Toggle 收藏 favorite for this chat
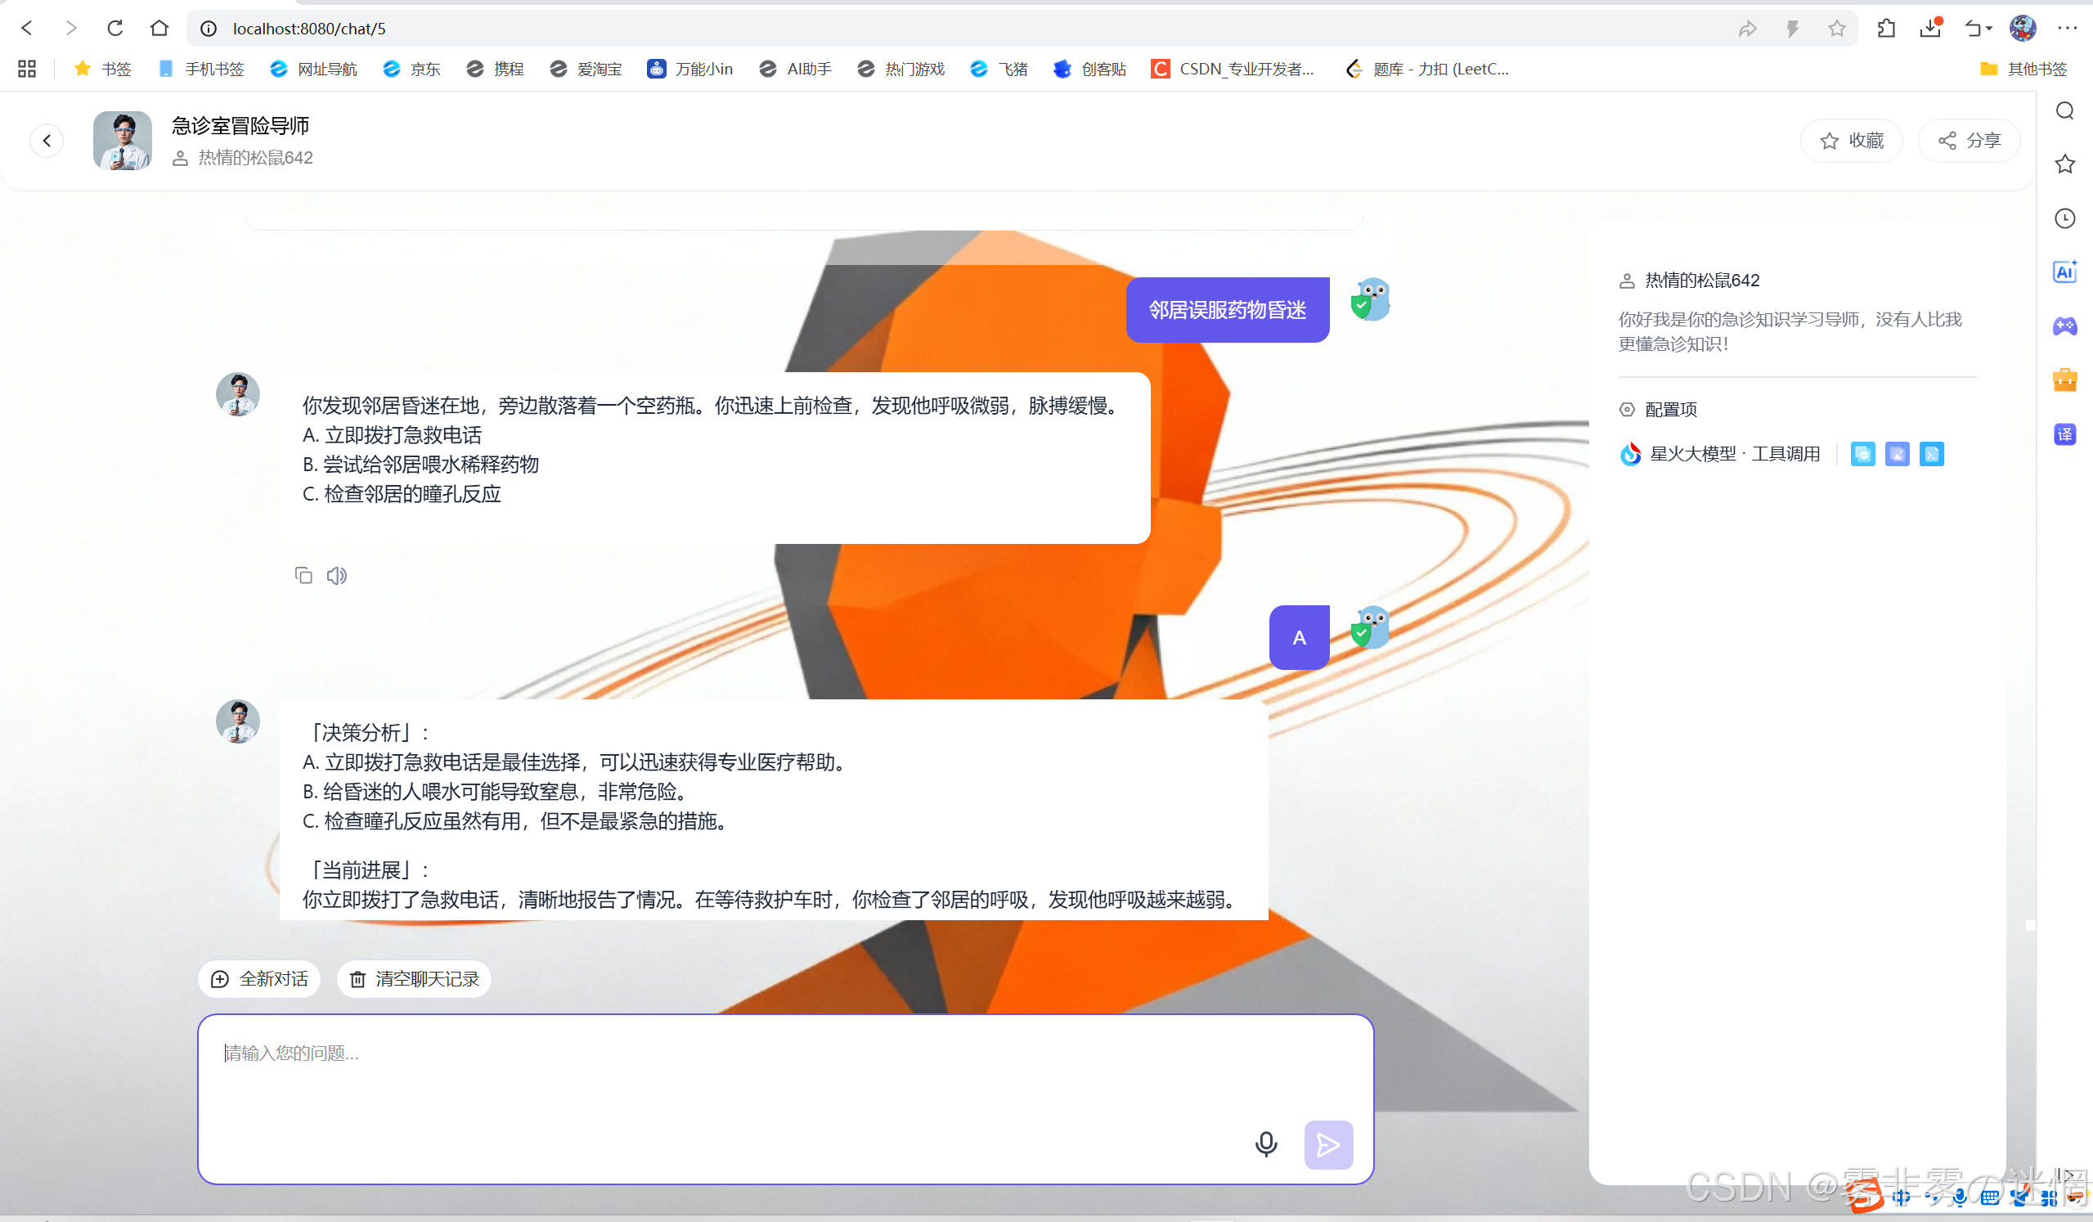The image size is (2093, 1222). point(1851,141)
